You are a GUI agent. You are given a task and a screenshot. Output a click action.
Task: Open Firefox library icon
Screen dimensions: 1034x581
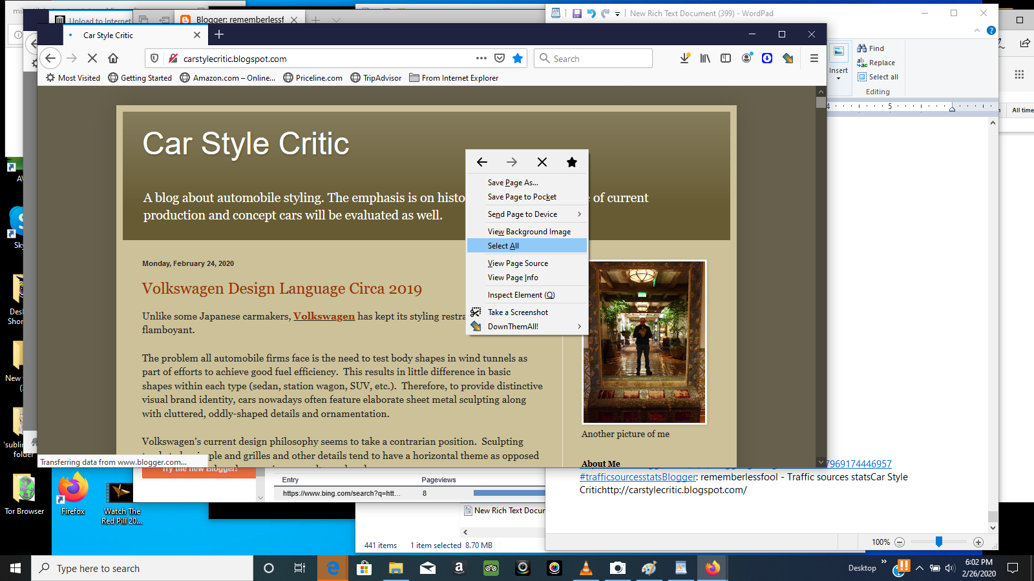[x=705, y=58]
